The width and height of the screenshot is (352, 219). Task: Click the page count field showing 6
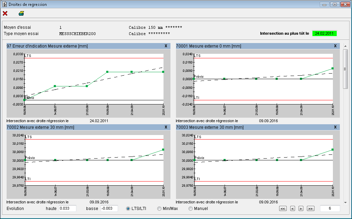[330, 209]
